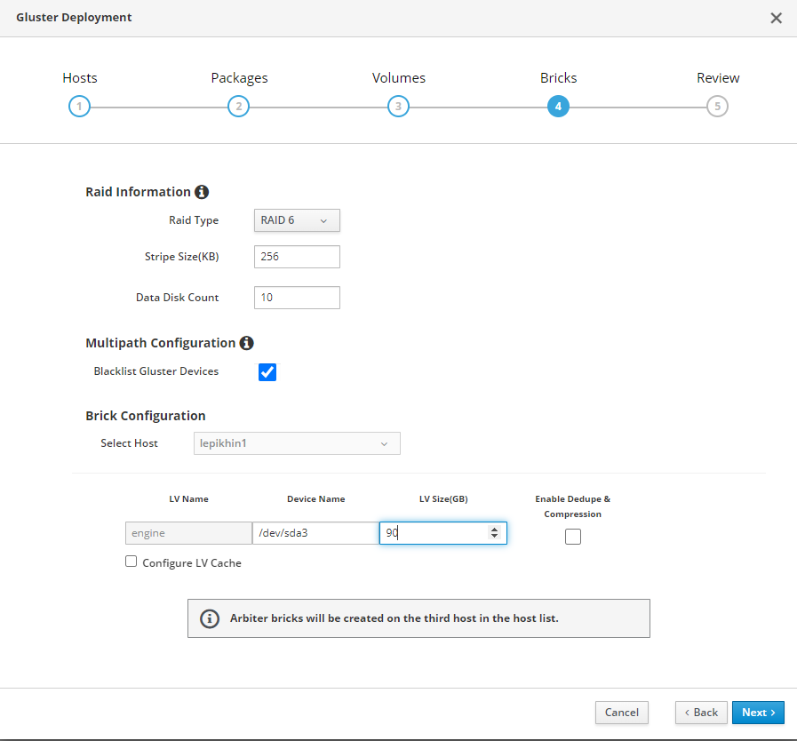The image size is (797, 741).
Task: Jump to wizard step 5 Review
Action: 717,107
